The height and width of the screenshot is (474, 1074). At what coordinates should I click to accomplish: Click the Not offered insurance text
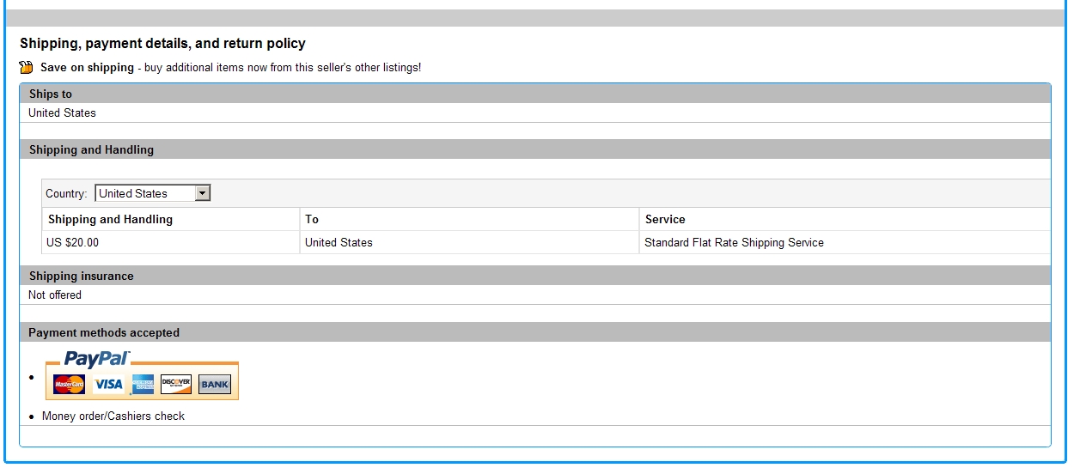(55, 295)
